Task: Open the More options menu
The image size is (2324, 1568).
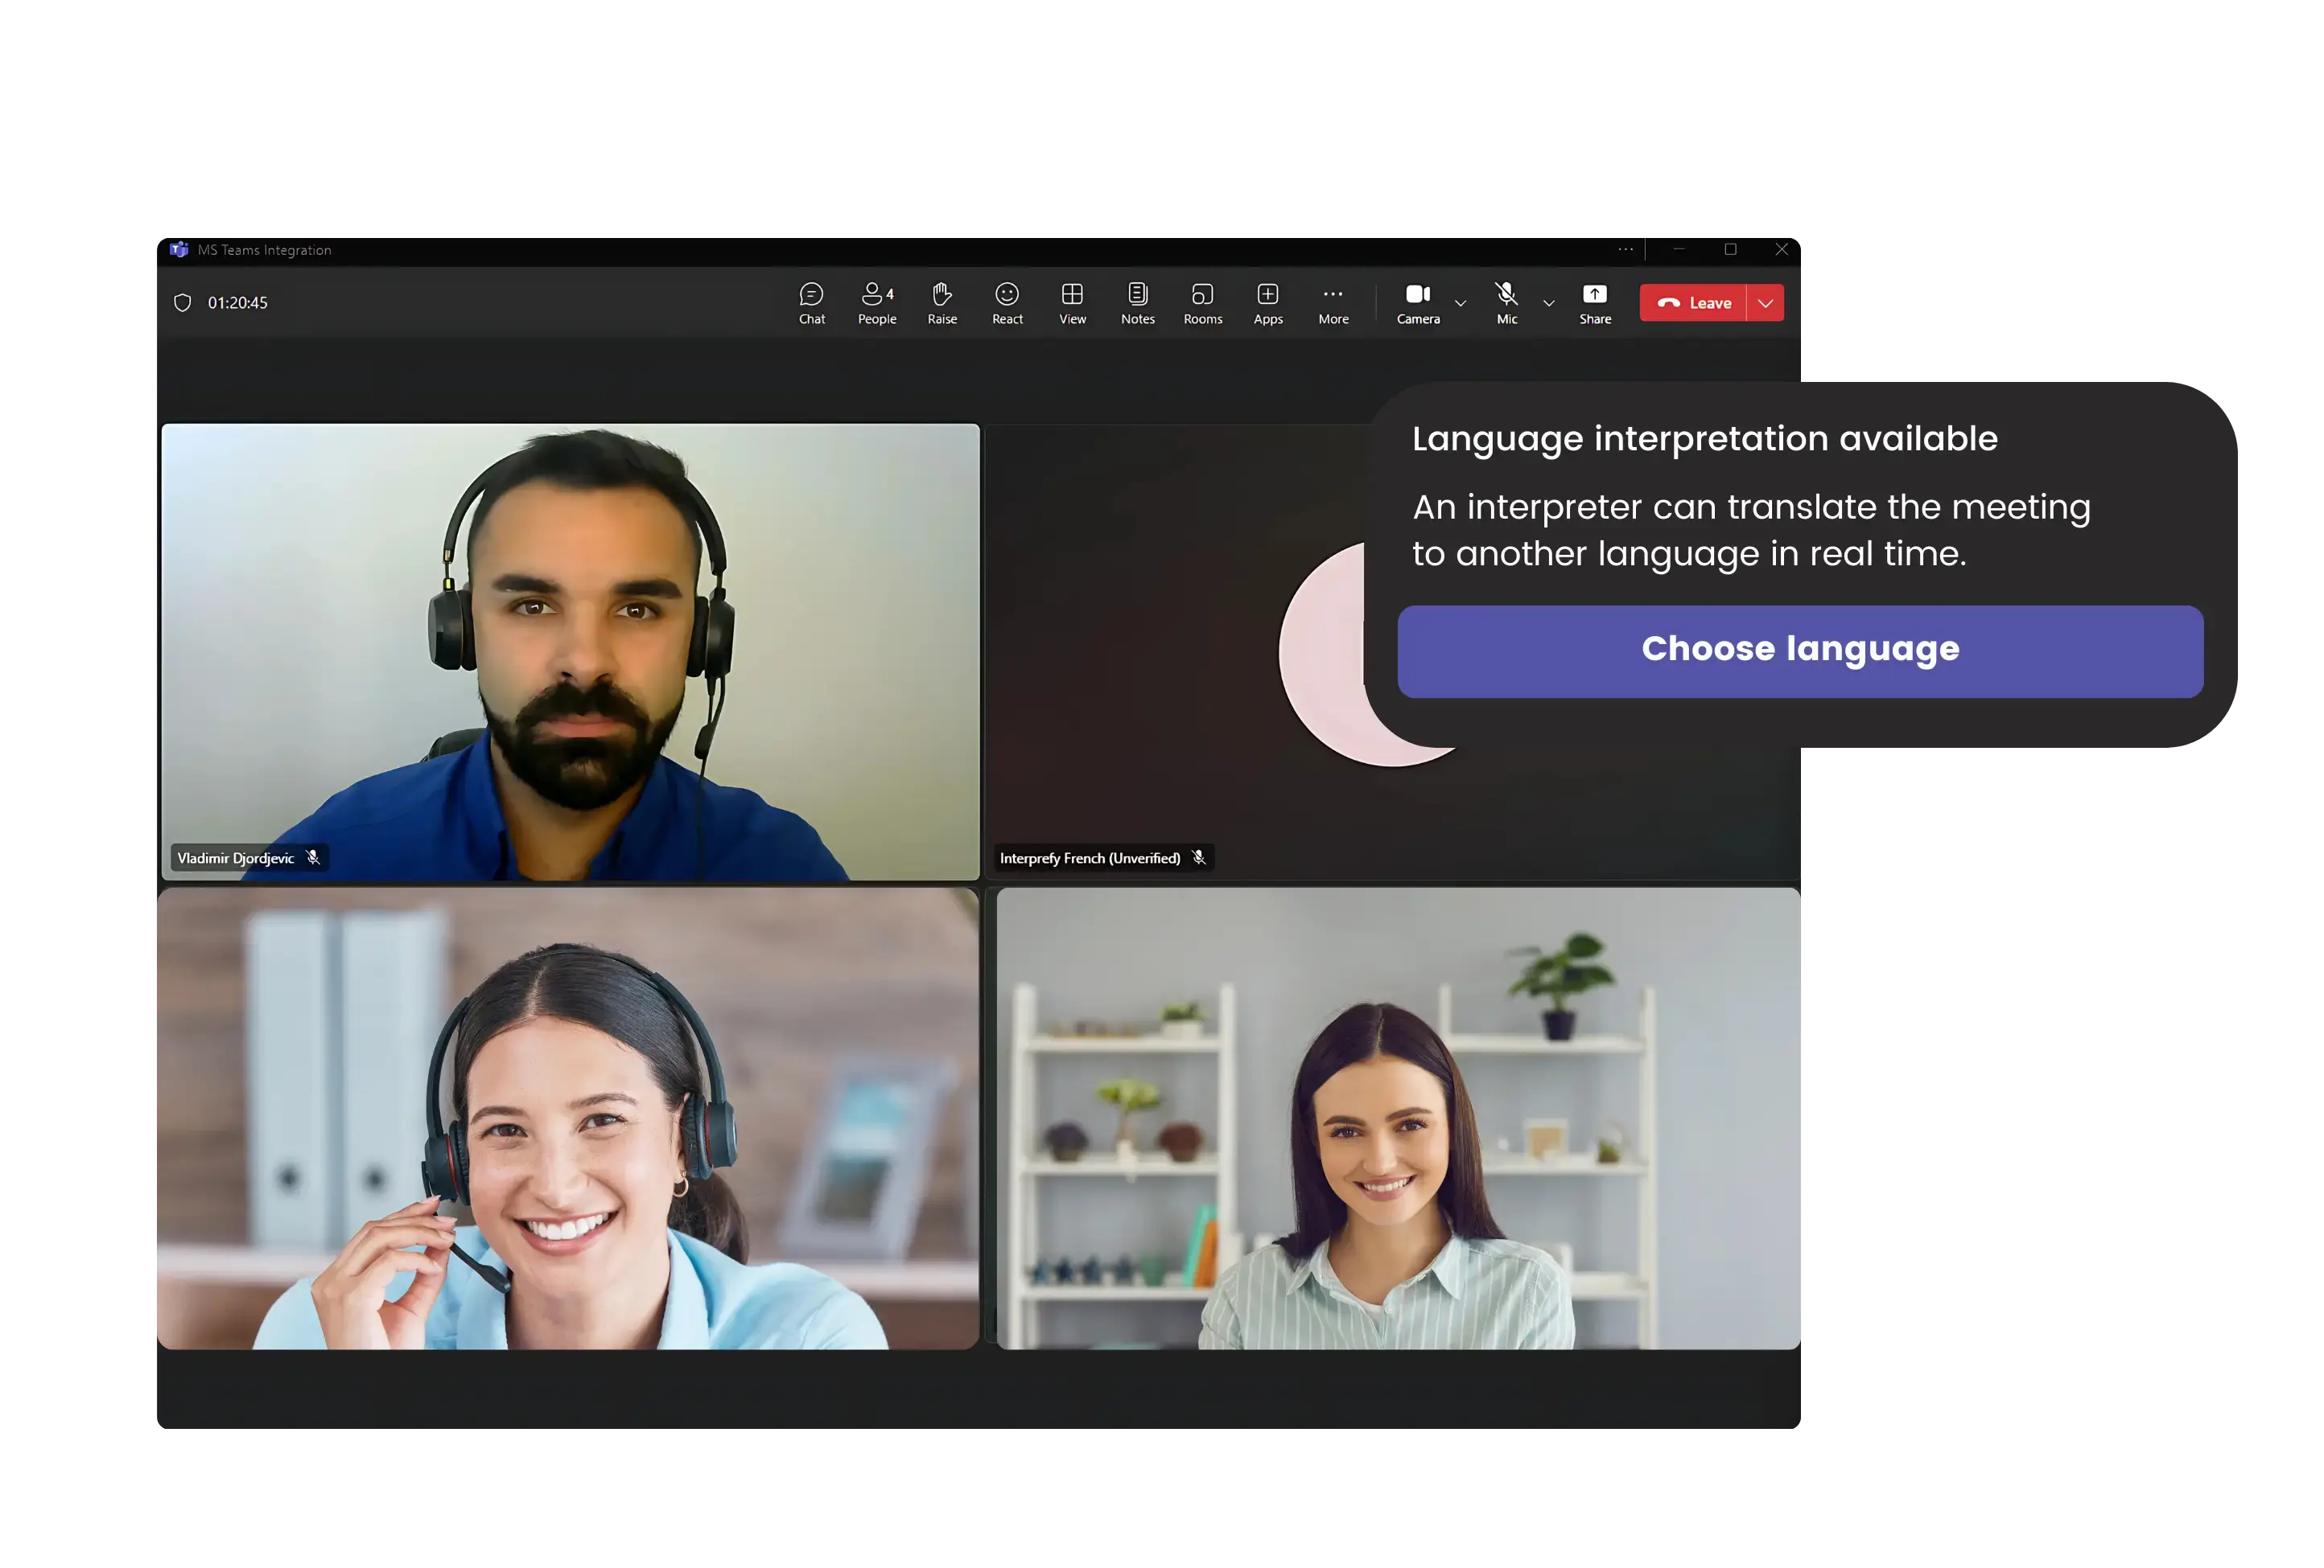Action: click(1332, 303)
